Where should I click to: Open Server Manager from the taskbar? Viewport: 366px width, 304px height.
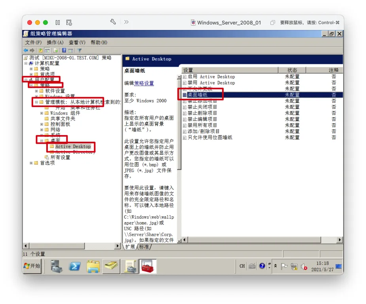[56, 266]
